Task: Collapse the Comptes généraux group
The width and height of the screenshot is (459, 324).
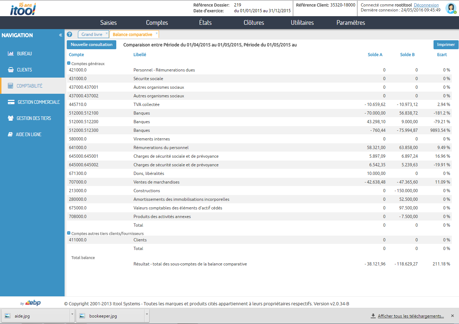Action: click(x=69, y=63)
